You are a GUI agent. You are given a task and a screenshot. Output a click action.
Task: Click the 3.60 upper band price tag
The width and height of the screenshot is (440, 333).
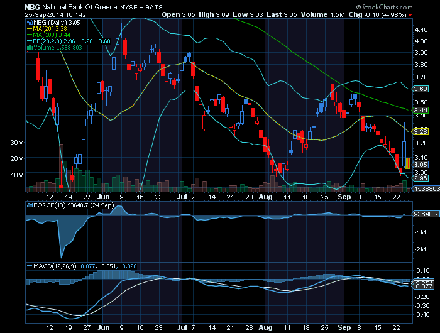[421, 89]
